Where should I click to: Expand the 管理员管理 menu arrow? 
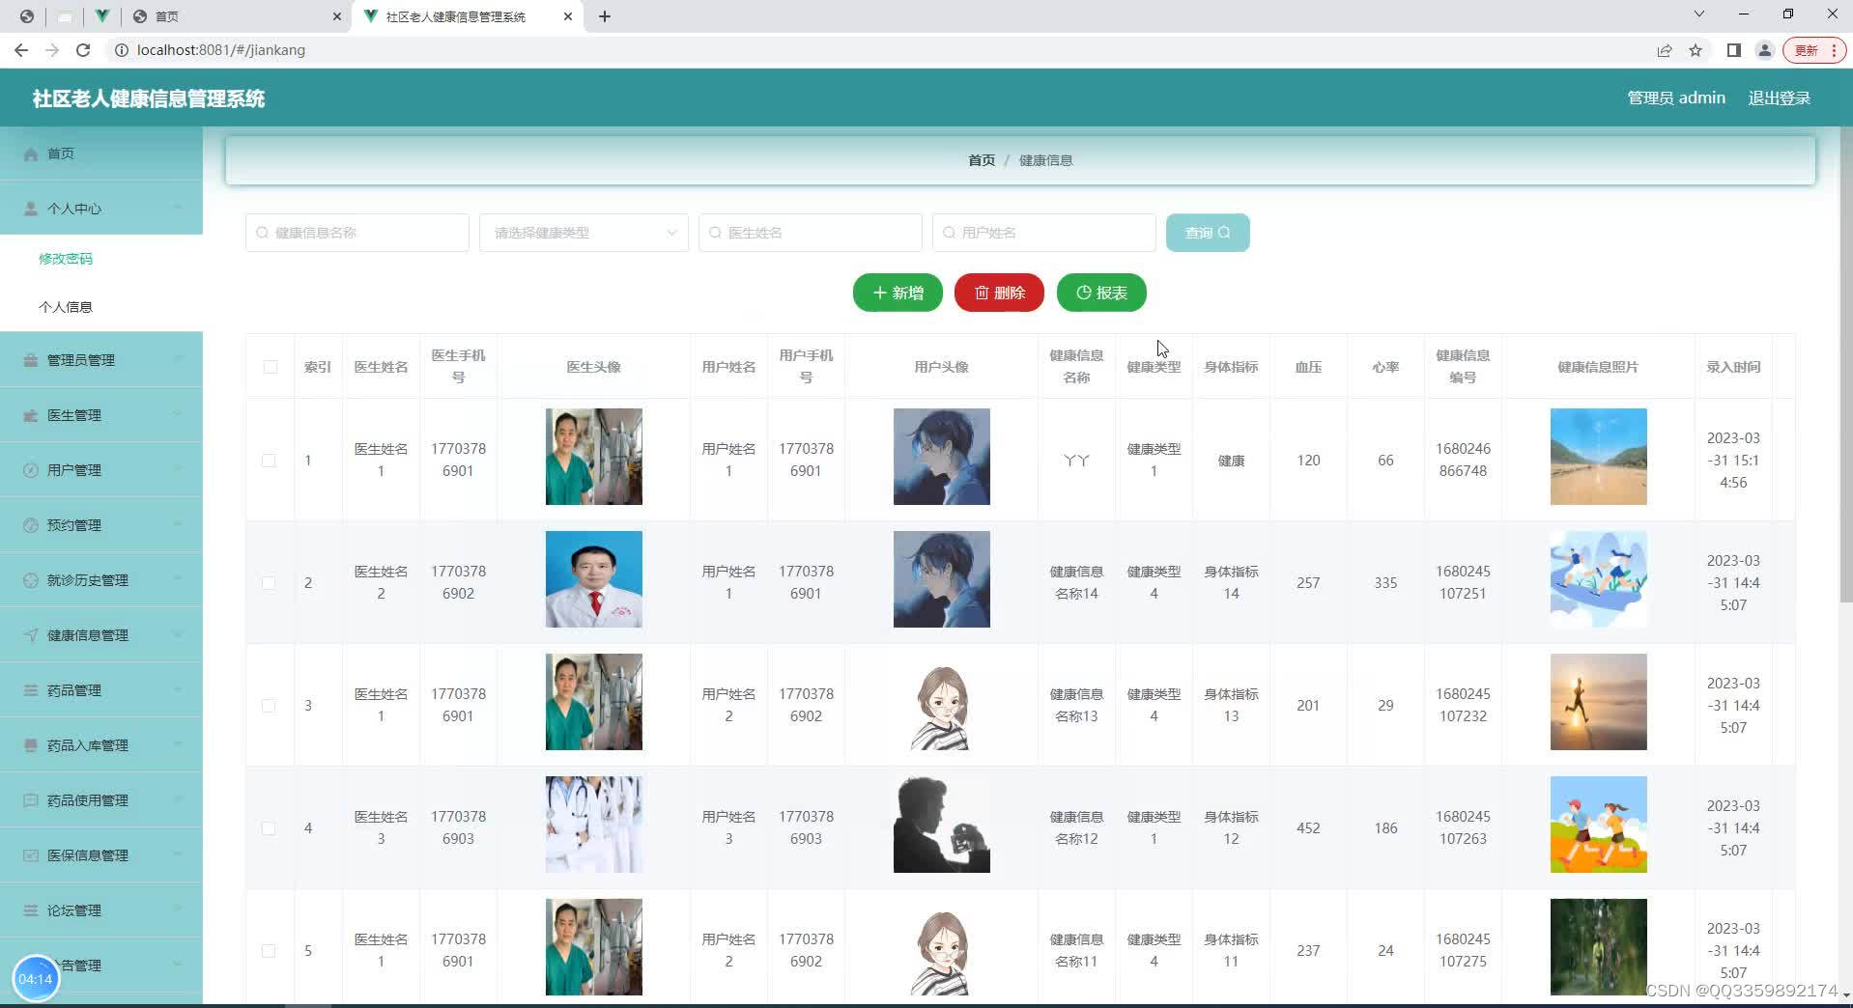[178, 360]
